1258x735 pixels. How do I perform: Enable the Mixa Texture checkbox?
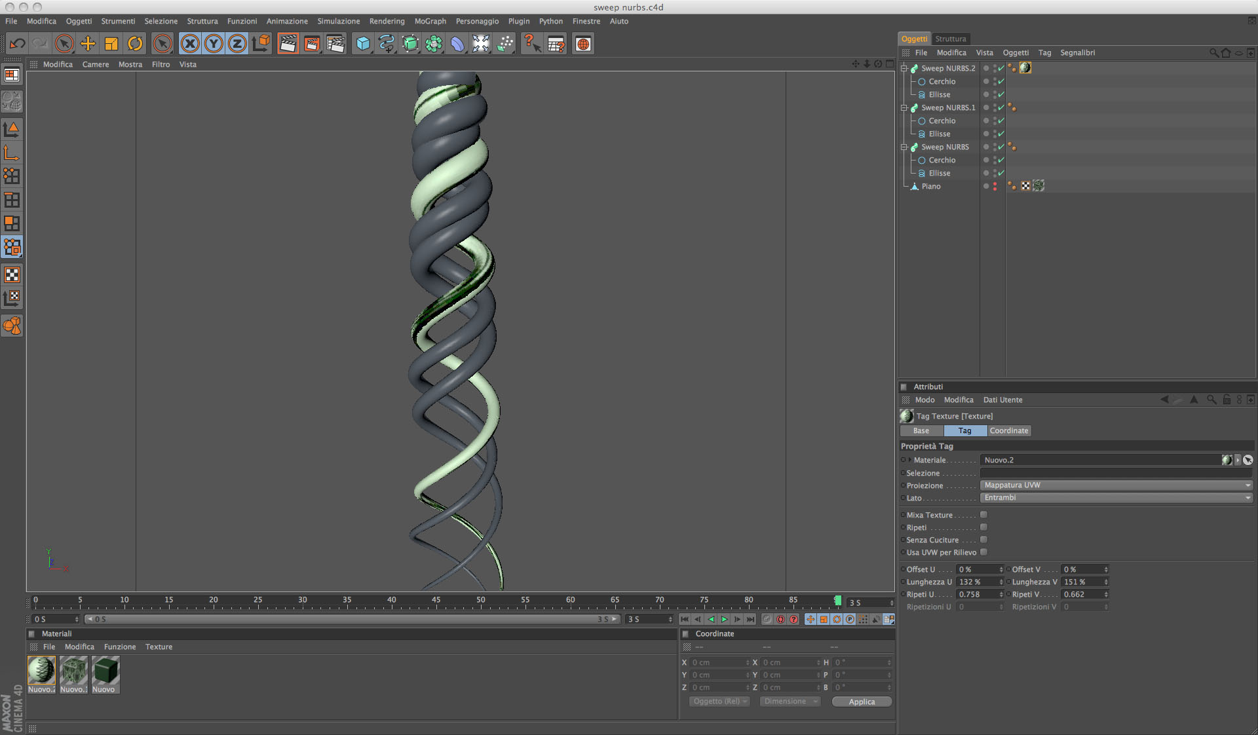(x=983, y=515)
